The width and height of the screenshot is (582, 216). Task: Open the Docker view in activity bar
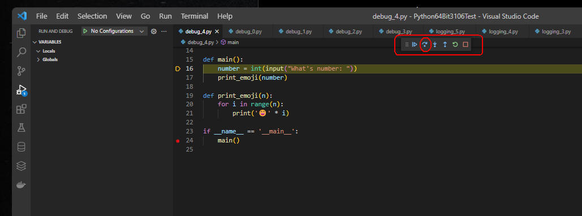(x=21, y=185)
